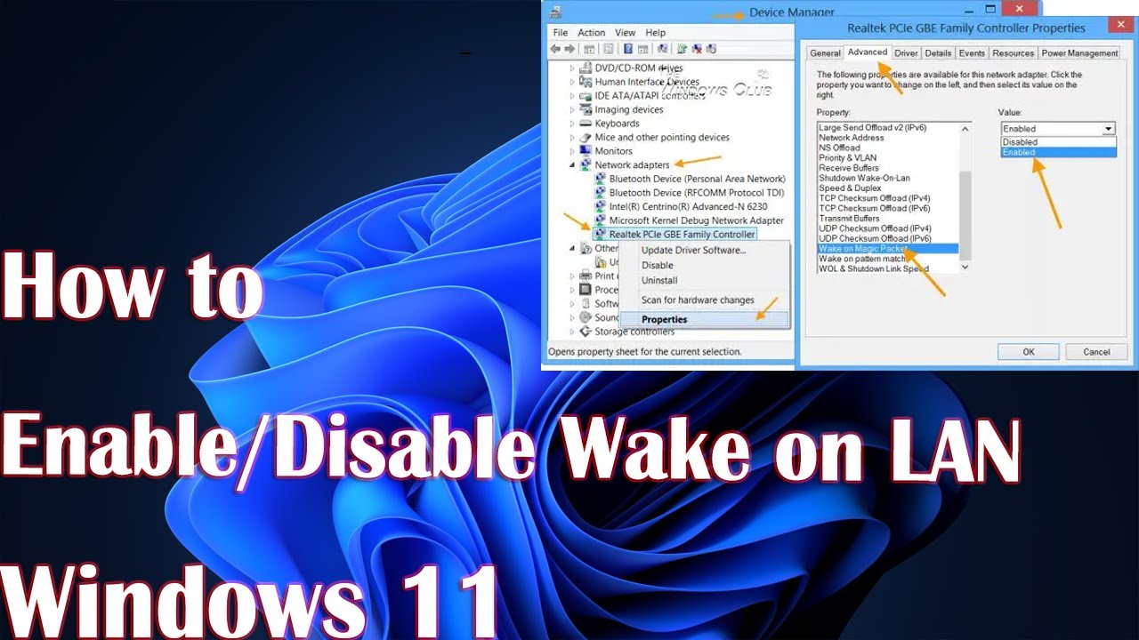Collapse the Network adapters tree node
Image resolution: width=1139 pixels, height=640 pixels.
(x=573, y=164)
